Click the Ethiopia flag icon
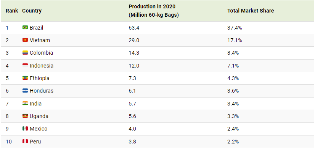The image size is (315, 148). 25,78
